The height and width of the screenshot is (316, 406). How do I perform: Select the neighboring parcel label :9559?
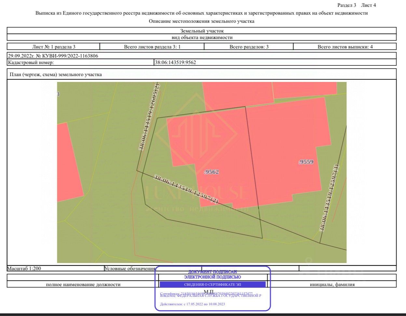(306, 162)
